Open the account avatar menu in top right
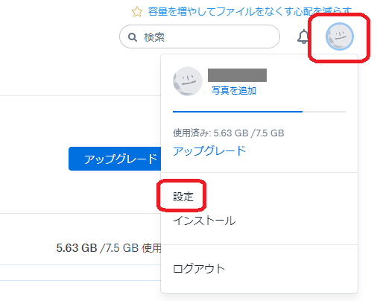The height and width of the screenshot is (301, 377). (x=340, y=37)
